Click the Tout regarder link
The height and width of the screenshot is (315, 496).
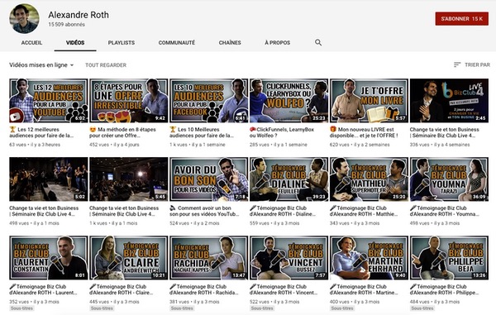(106, 64)
